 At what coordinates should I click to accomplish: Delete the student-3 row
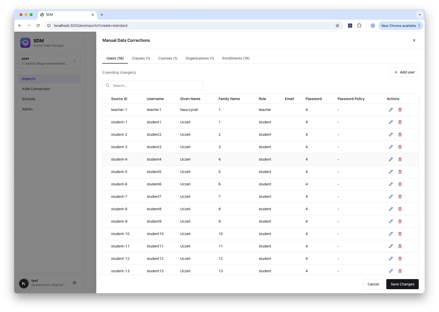[400, 147]
